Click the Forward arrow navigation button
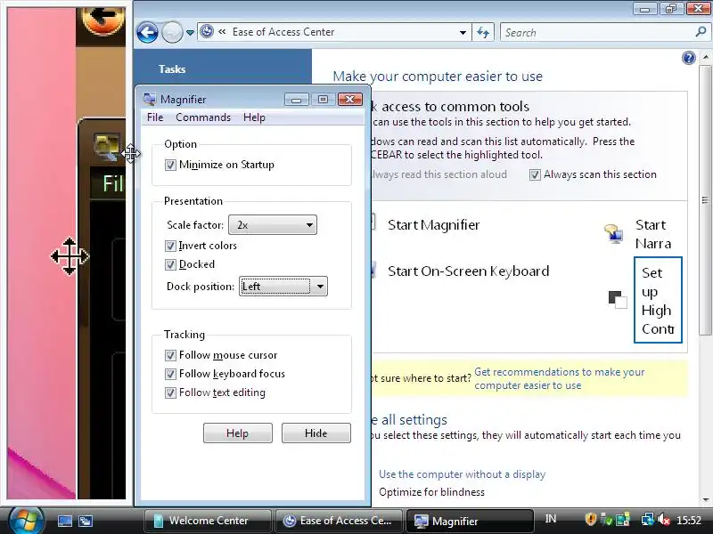This screenshot has width=713, height=534. [x=172, y=33]
